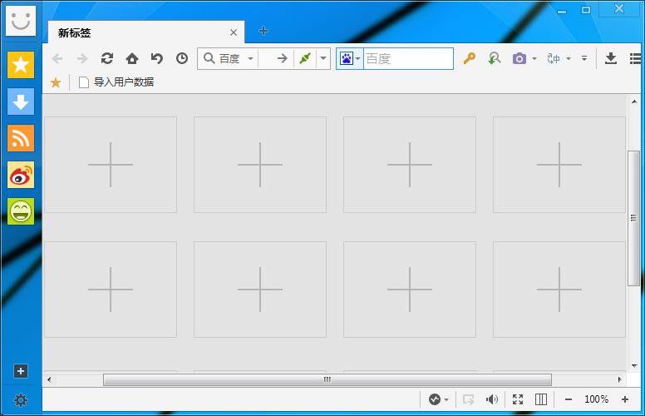Open settings gear in the sidebar
The width and height of the screenshot is (645, 416).
click(x=21, y=400)
